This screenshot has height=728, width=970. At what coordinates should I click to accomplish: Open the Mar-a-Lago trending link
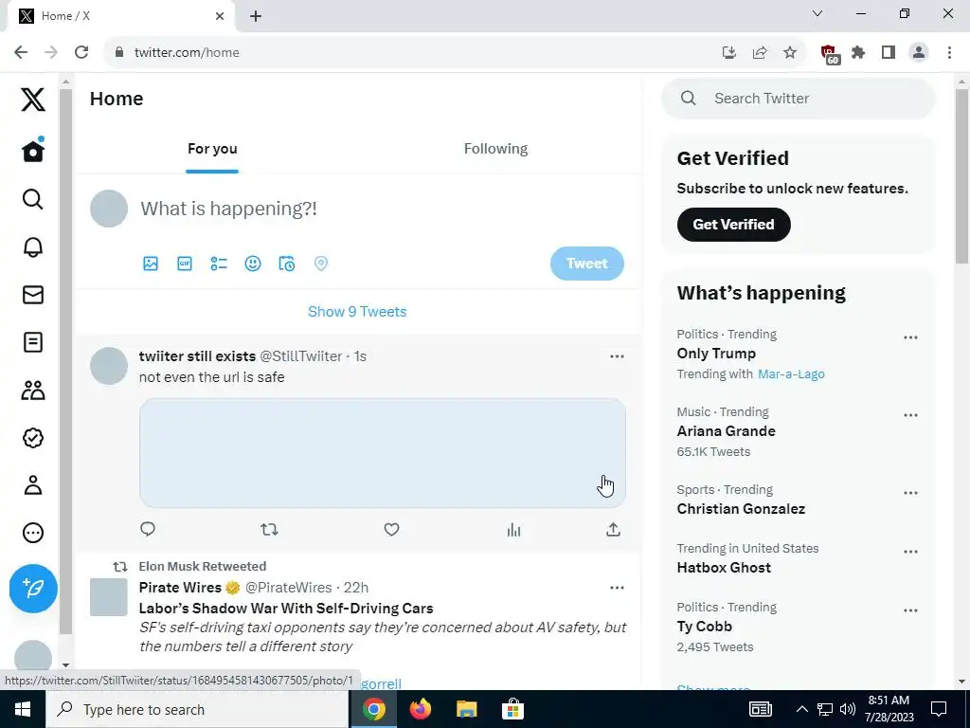coord(791,373)
